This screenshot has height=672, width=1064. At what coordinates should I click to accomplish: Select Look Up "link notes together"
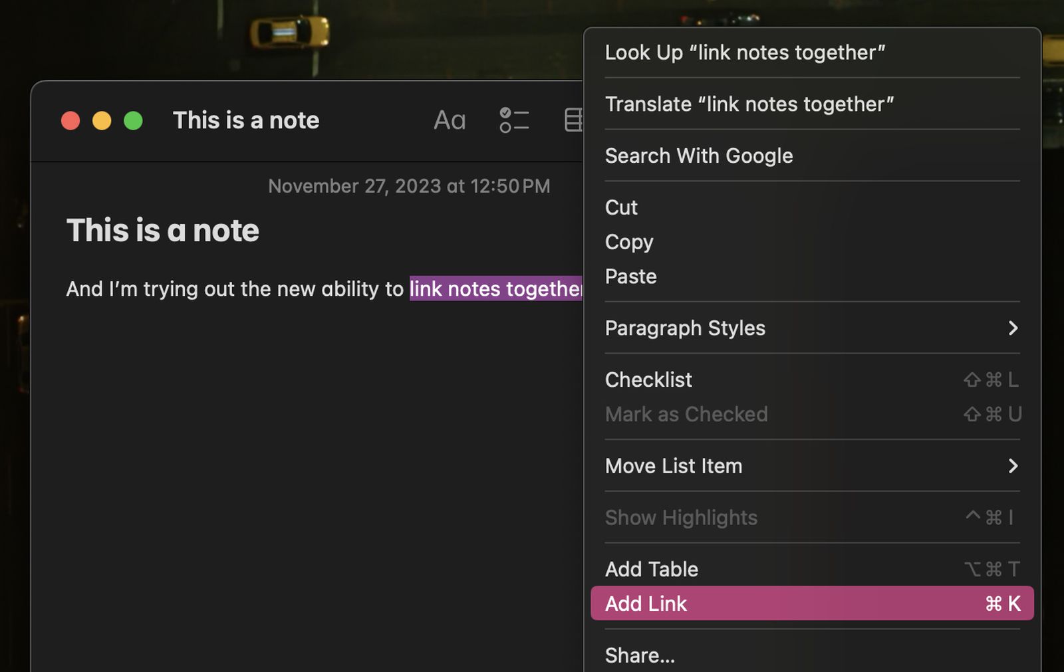[745, 53]
